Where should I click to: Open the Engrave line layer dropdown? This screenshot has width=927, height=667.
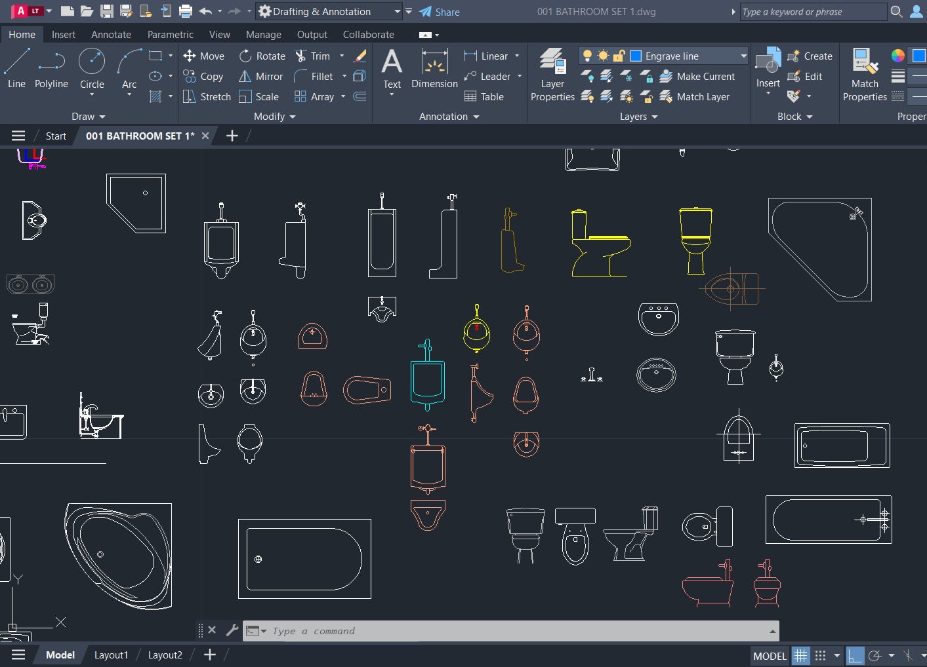point(742,56)
